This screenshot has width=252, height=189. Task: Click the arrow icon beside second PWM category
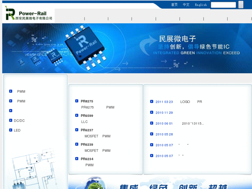tap(11, 101)
